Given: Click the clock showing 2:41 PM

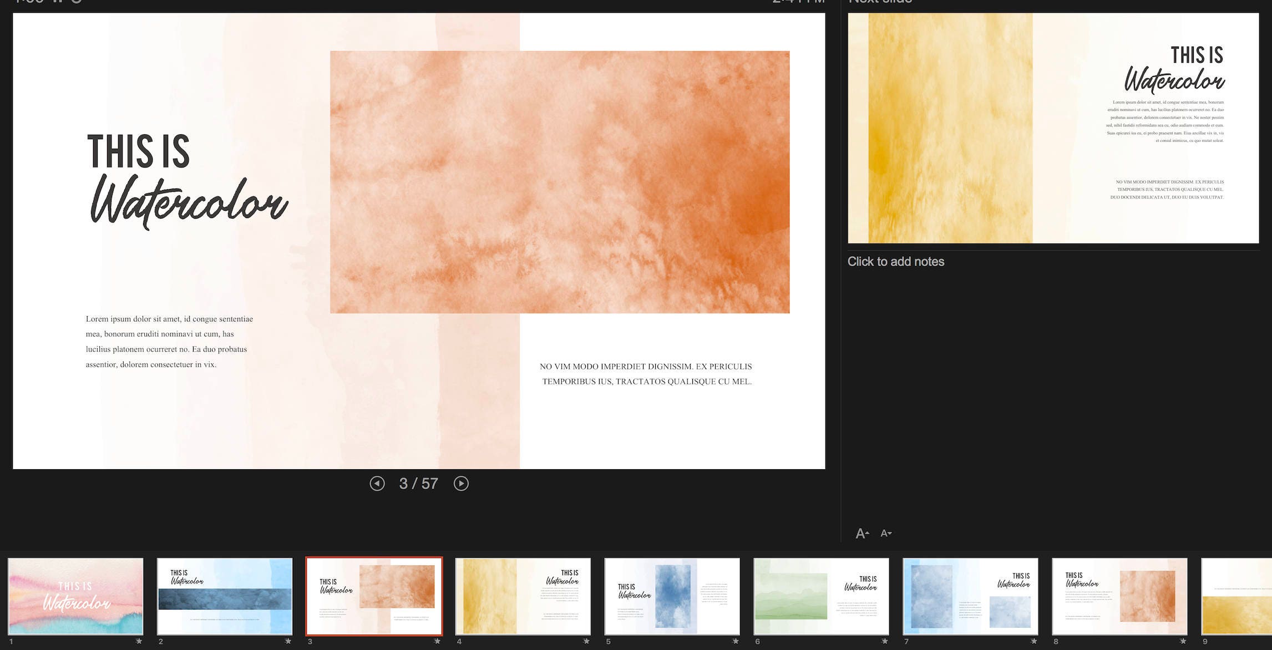Looking at the screenshot, I should [x=797, y=3].
